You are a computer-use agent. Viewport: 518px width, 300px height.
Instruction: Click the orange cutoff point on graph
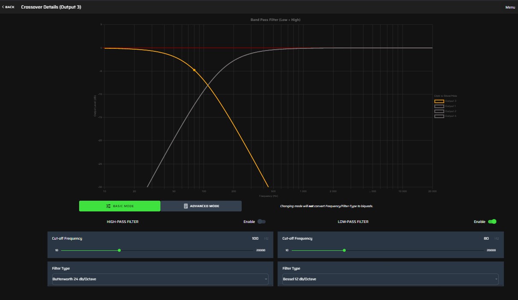pyautogui.click(x=194, y=70)
